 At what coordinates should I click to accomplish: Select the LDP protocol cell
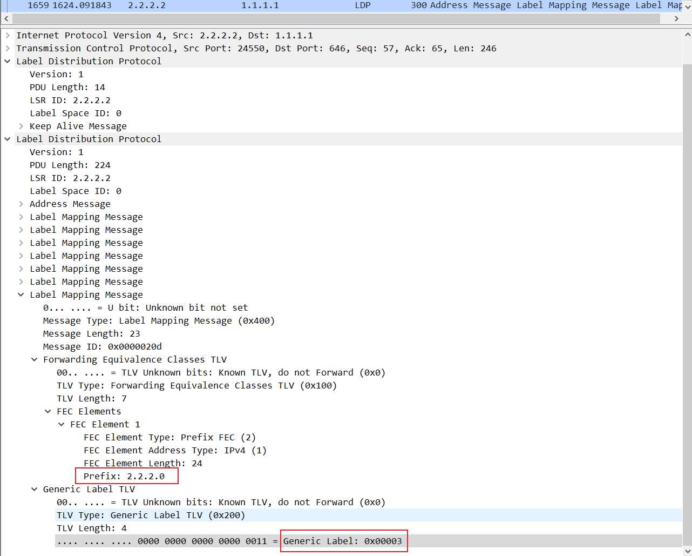[x=363, y=5]
